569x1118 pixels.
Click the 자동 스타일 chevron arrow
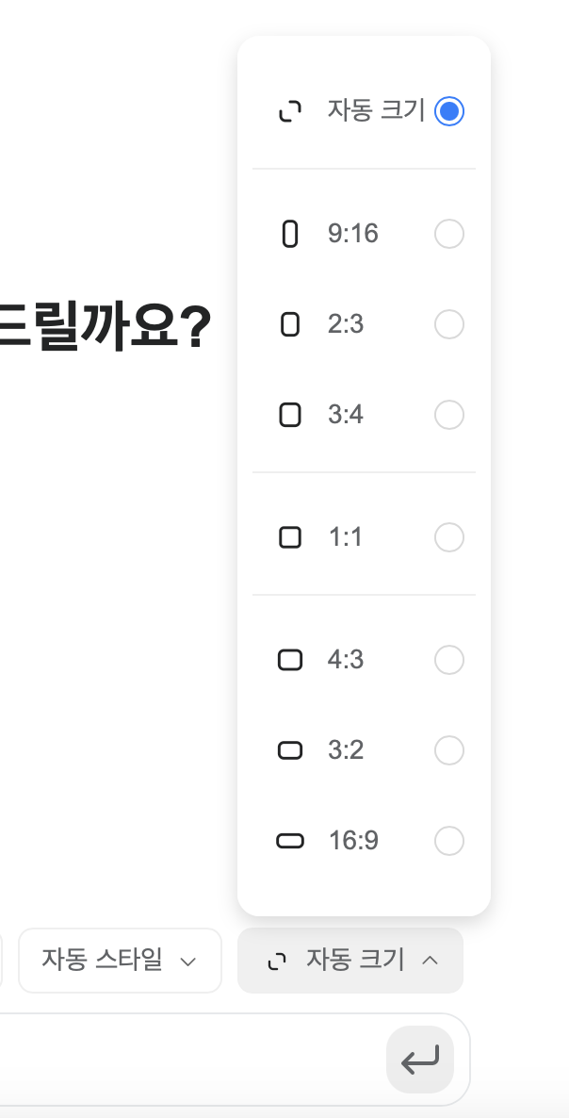pos(189,962)
